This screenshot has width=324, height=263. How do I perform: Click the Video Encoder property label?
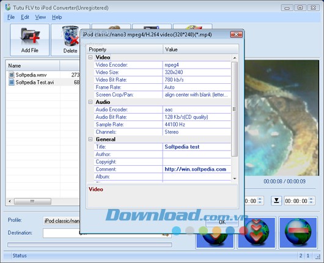pyautogui.click(x=112, y=65)
